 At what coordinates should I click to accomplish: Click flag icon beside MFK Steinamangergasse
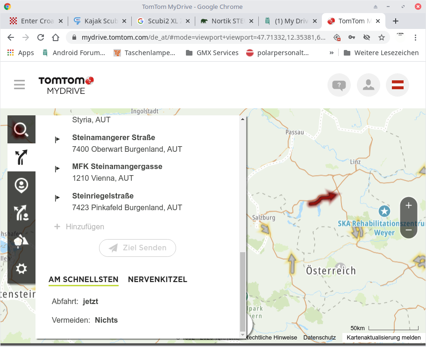[x=57, y=169]
